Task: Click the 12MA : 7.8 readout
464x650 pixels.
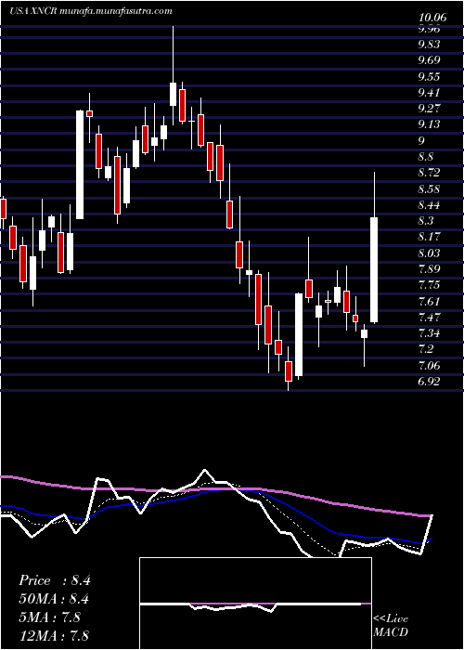Action: [54, 636]
